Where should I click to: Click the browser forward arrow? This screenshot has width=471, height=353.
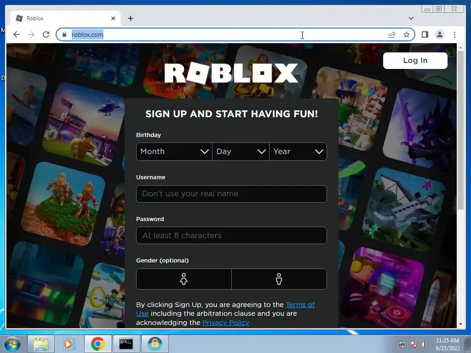(31, 34)
